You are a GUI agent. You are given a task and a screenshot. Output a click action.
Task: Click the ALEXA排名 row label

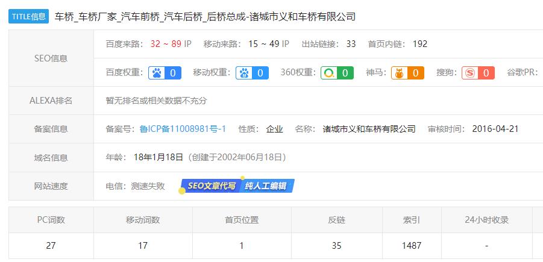[x=51, y=101]
